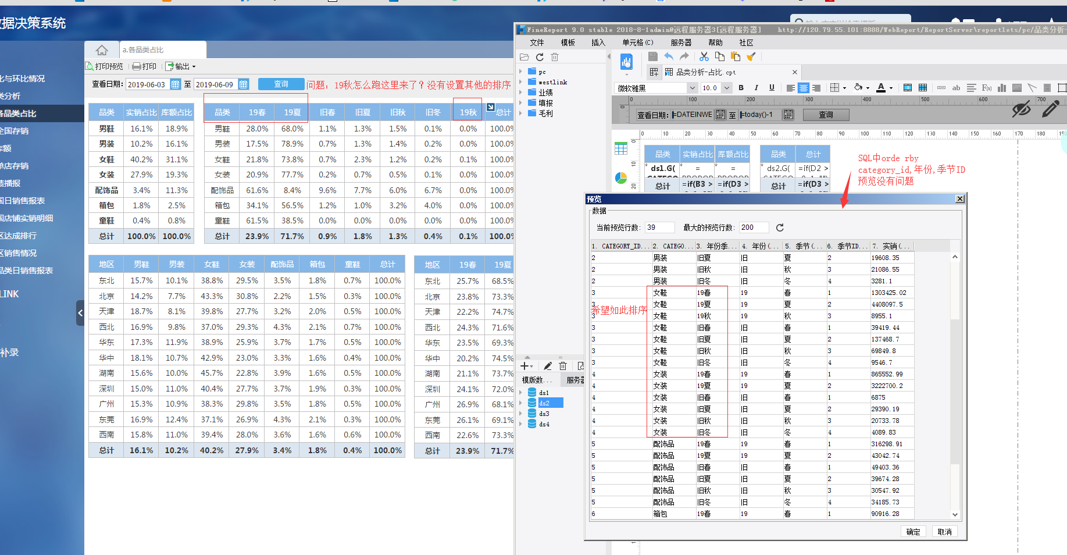Open the add dataset plus dropdown

527,366
